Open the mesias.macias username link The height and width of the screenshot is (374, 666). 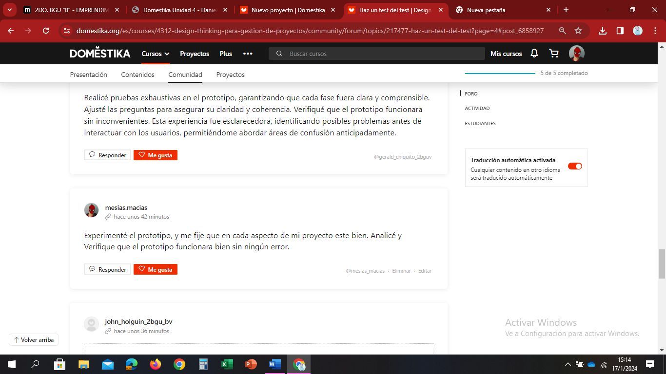(x=126, y=207)
